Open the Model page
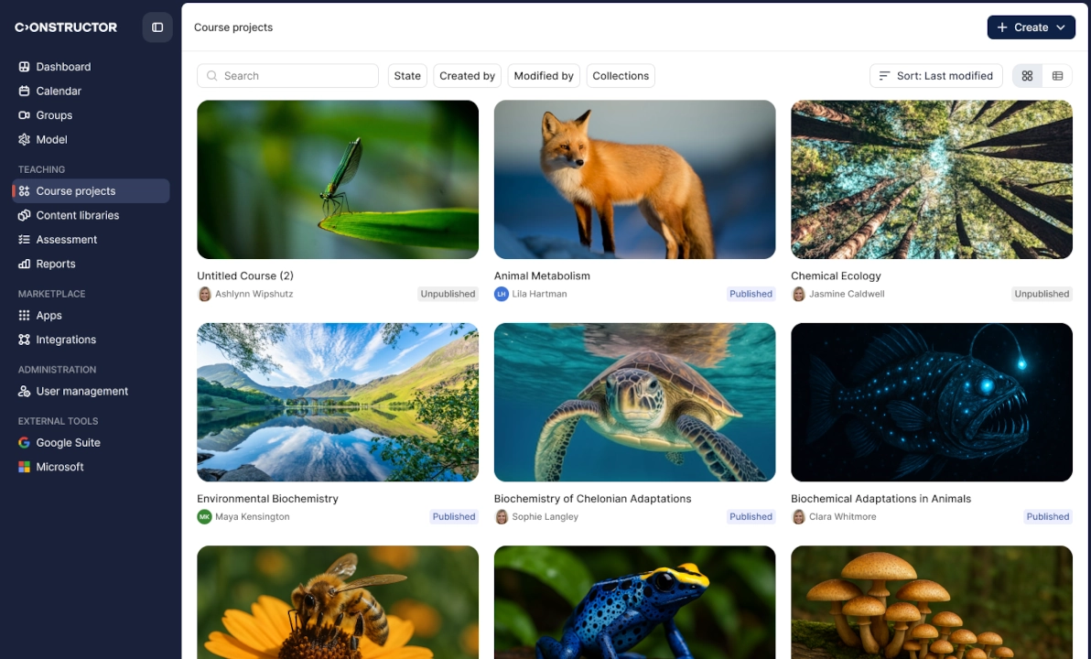 51,140
